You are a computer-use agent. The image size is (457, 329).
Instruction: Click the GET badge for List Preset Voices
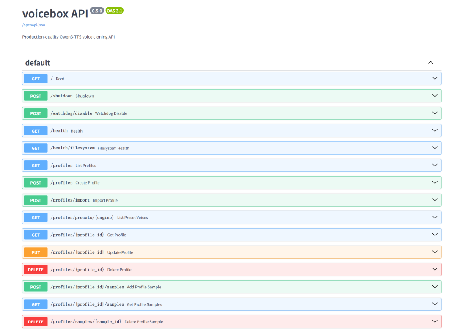point(36,218)
